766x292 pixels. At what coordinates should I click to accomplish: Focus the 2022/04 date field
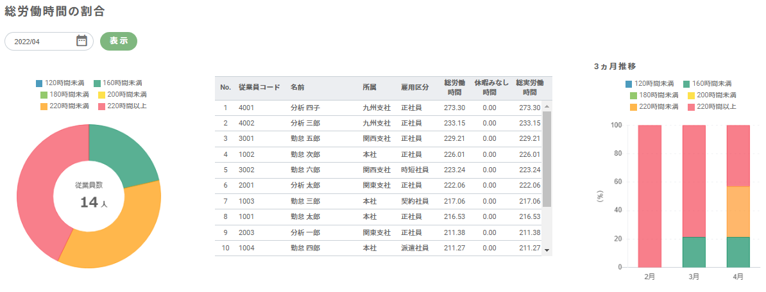49,42
